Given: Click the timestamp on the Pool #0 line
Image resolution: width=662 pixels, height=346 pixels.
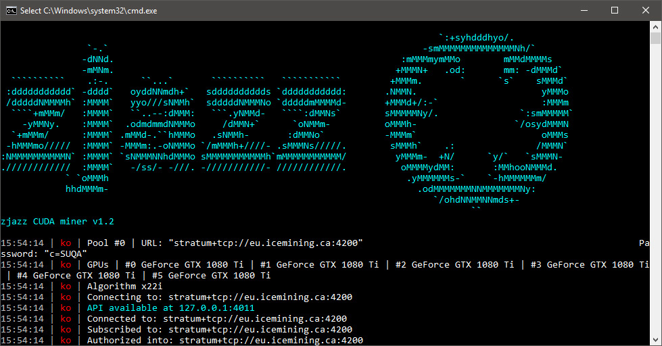Looking at the screenshot, I should tap(22, 243).
